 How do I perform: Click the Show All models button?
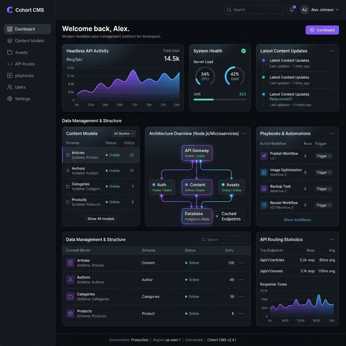tap(101, 219)
